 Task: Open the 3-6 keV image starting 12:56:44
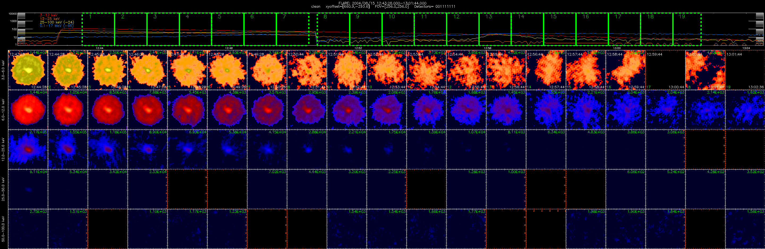546,70
